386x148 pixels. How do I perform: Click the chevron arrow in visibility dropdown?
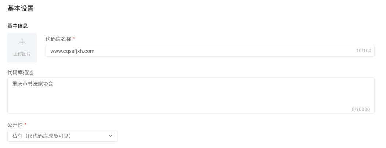[111, 136]
